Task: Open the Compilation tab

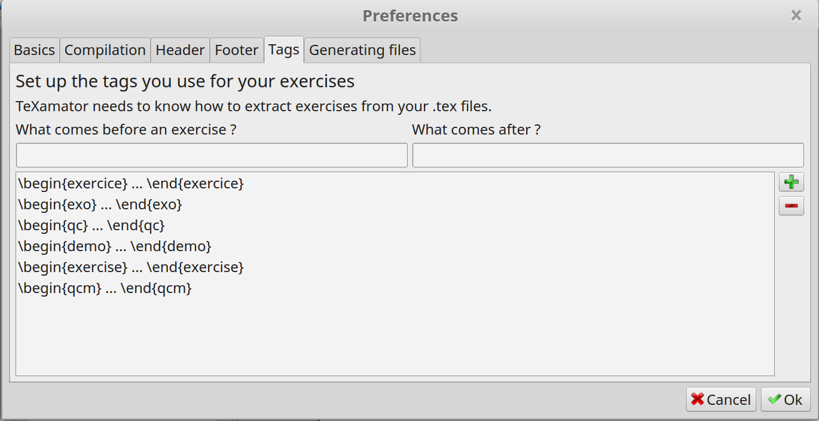Action: point(105,50)
